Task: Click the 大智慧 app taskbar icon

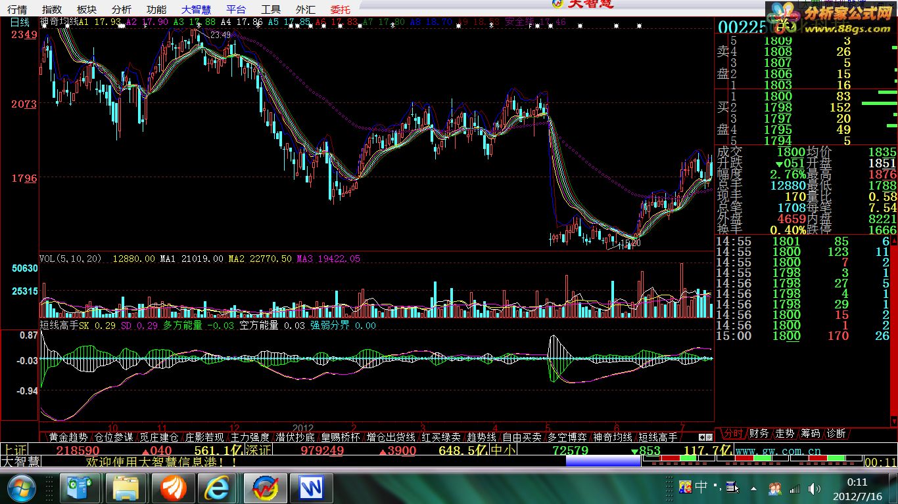Action: 265,488
